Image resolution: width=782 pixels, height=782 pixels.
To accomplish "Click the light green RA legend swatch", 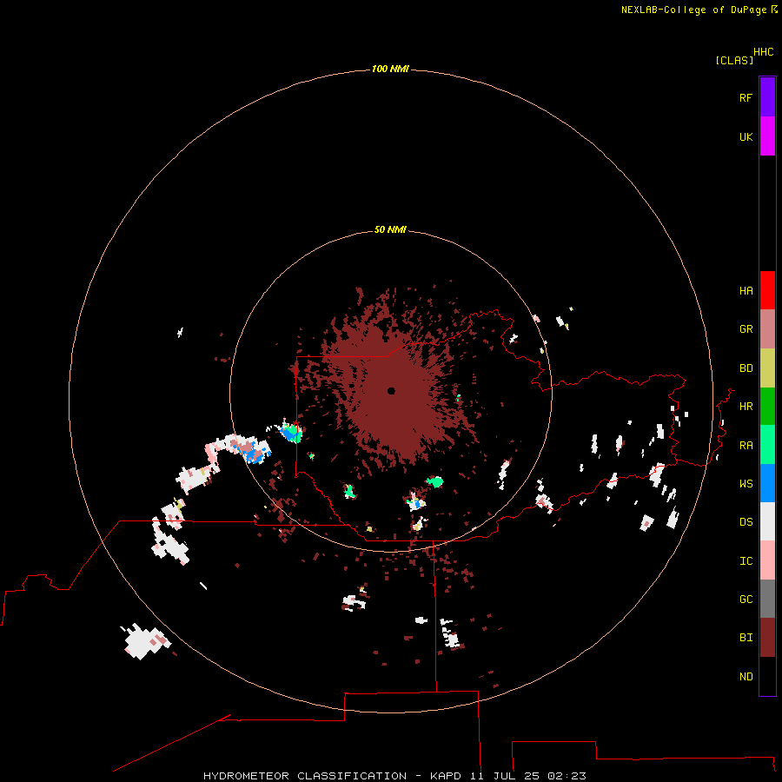I will [767, 445].
